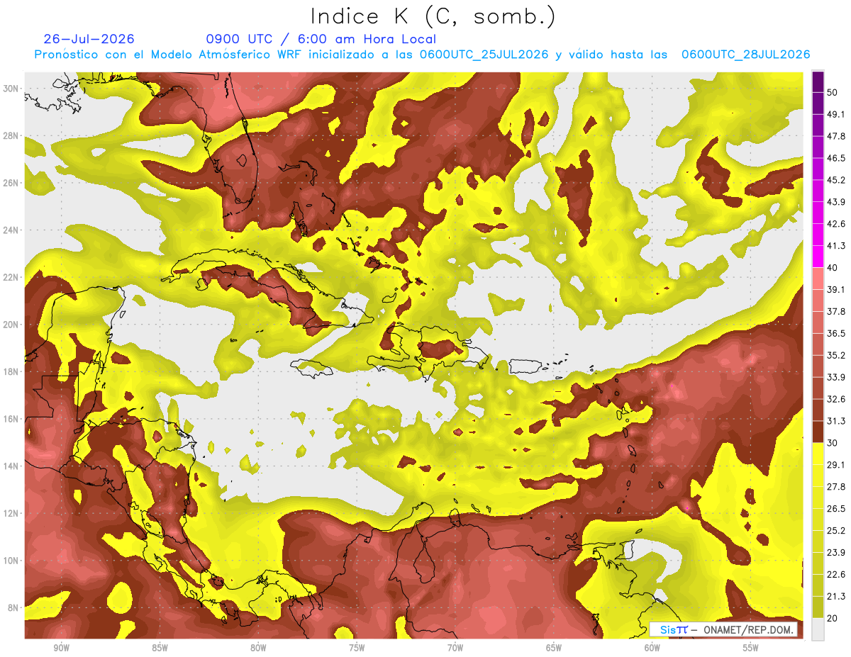The height and width of the screenshot is (657, 851).
Task: Click the colorbar value '43.9'
Action: tap(836, 202)
